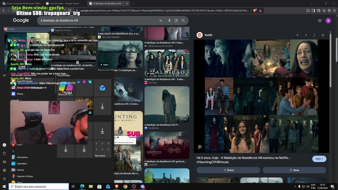Save the image with the Save button
Viewport: 338px width, 190px height.
coord(294,170)
